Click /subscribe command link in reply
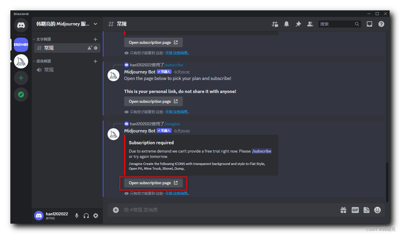The image size is (400, 234). click(x=174, y=65)
